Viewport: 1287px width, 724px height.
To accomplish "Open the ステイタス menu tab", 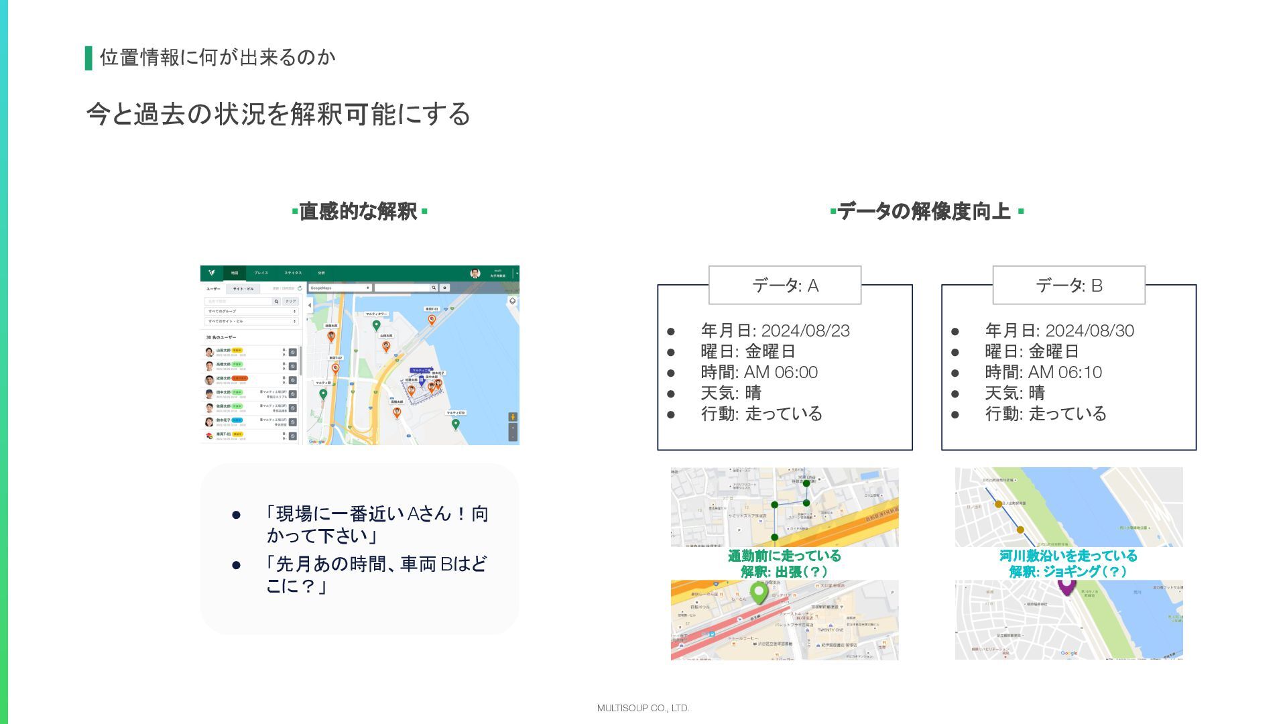I will pos(292,273).
